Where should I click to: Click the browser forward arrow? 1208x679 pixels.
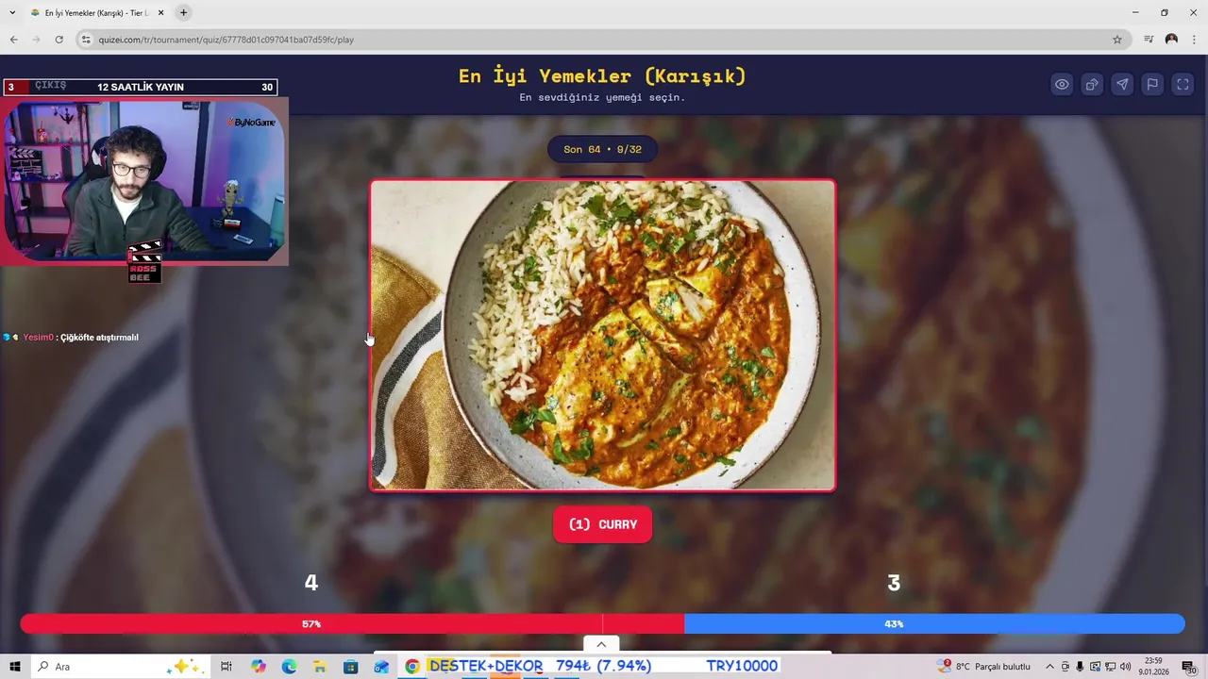[36, 40]
